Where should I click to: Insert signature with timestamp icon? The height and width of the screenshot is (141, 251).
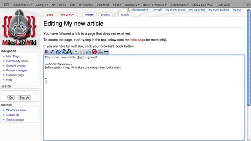pos(100,52)
